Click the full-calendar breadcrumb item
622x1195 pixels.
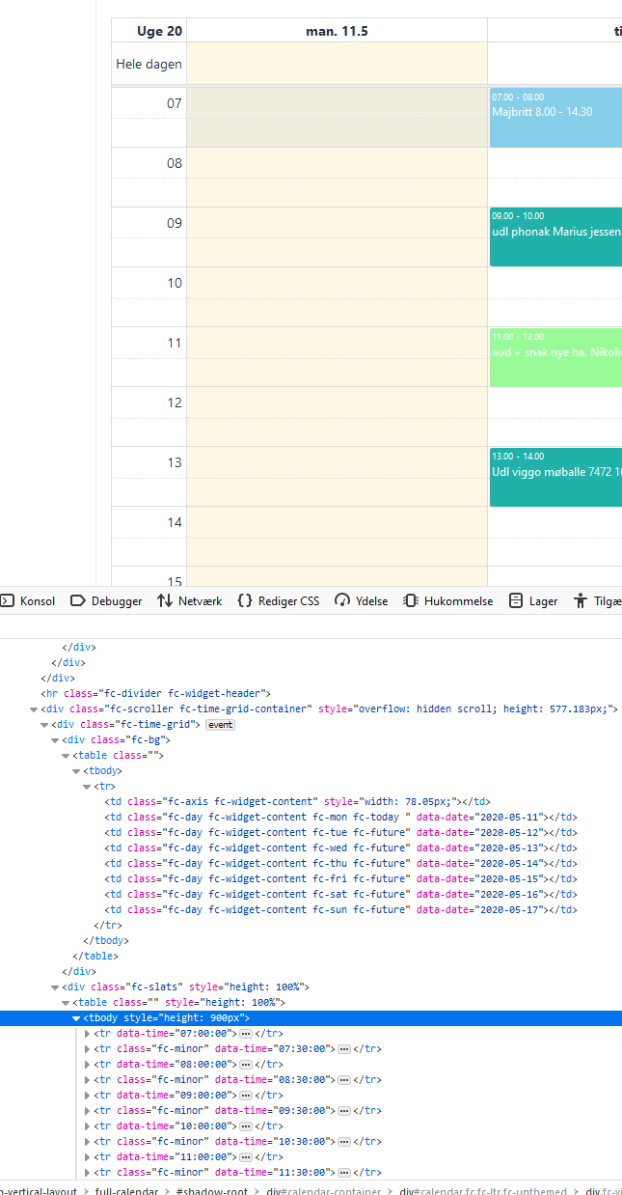[x=126, y=1191]
